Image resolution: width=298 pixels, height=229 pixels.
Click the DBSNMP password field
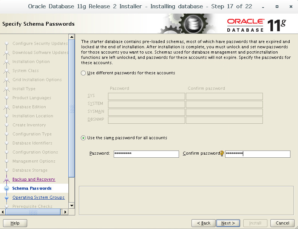click(146, 120)
